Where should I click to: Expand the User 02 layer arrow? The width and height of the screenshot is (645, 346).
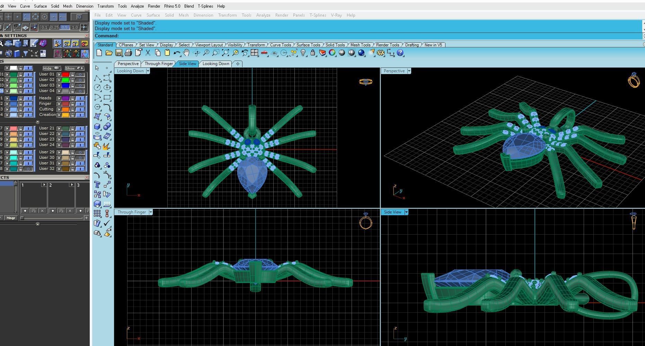(x=59, y=80)
